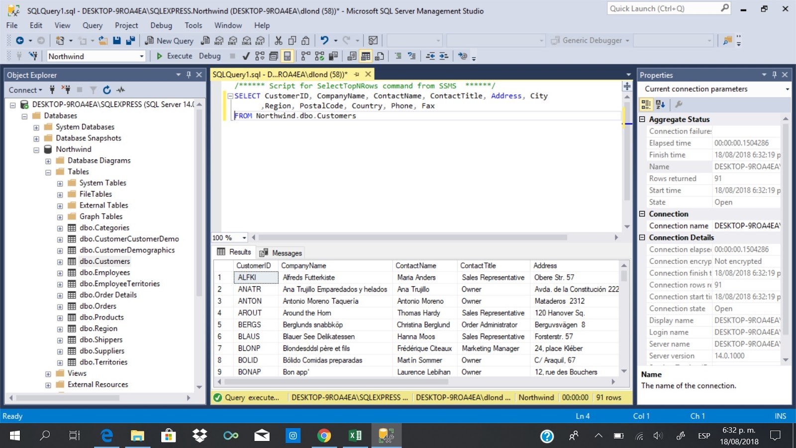The height and width of the screenshot is (448, 796).
Task: Select the New Query toolbar icon
Action: (x=170, y=40)
